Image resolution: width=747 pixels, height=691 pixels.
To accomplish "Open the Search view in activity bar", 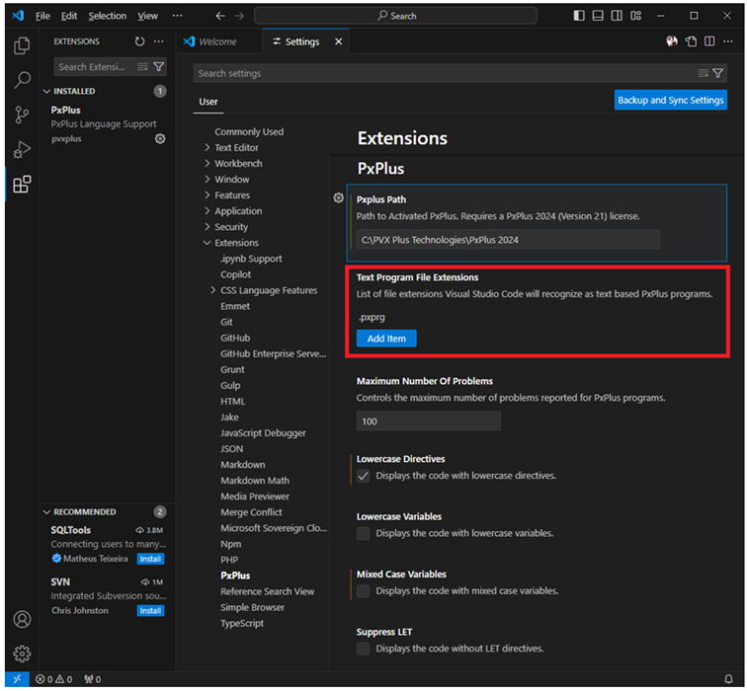I will [22, 81].
